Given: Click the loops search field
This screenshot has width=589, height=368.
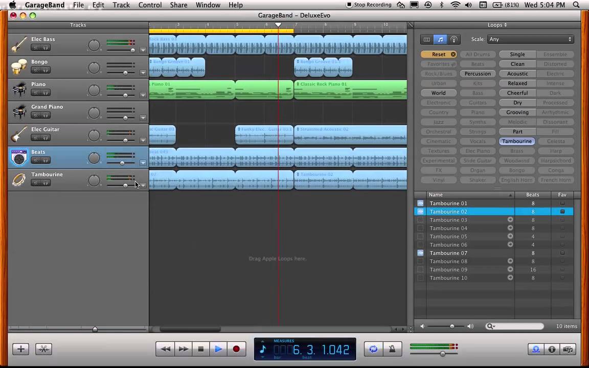Looking at the screenshot, I should coord(514,326).
